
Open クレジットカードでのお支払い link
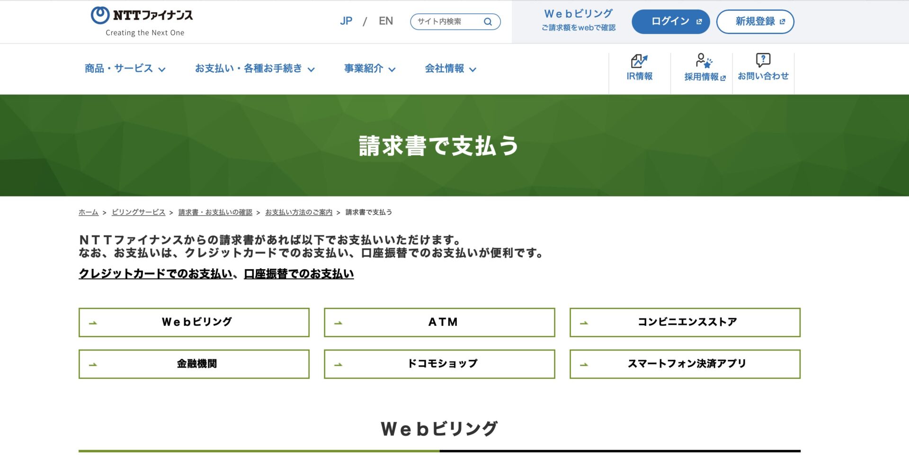(155, 274)
